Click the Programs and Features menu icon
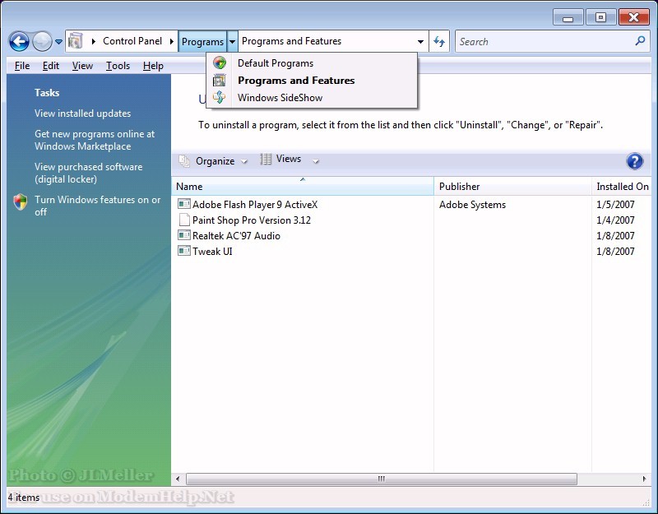Image resolution: width=658 pixels, height=514 pixels. [220, 80]
